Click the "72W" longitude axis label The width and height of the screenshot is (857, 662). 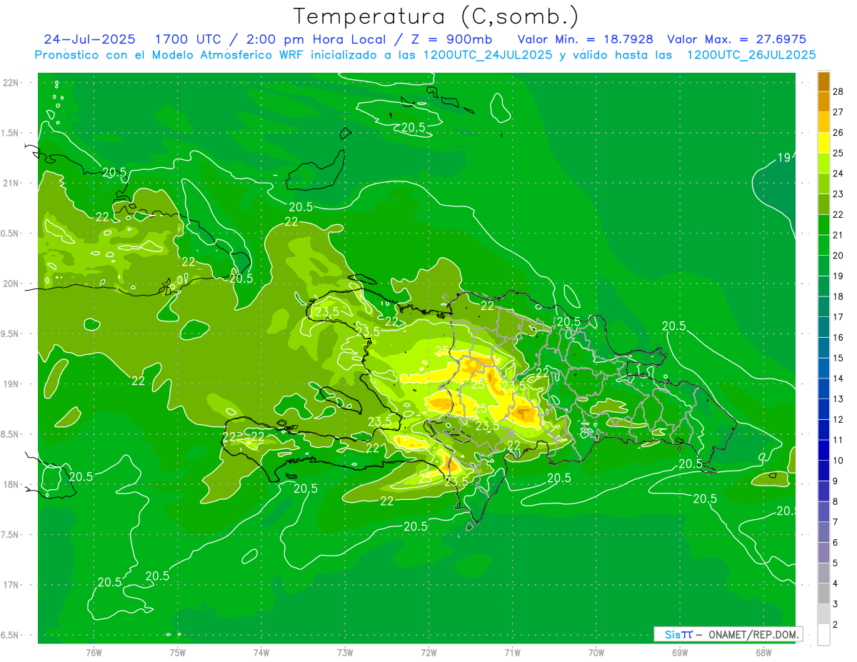click(x=428, y=653)
